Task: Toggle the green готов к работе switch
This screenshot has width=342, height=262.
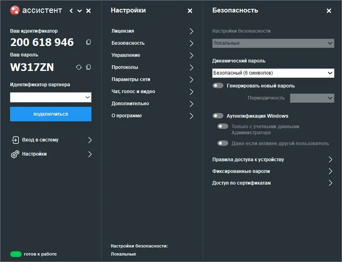Action: (16, 254)
